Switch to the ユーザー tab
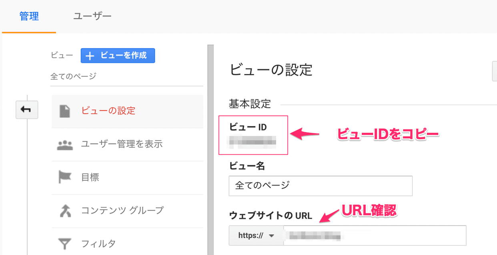The image size is (497, 255). [x=92, y=16]
